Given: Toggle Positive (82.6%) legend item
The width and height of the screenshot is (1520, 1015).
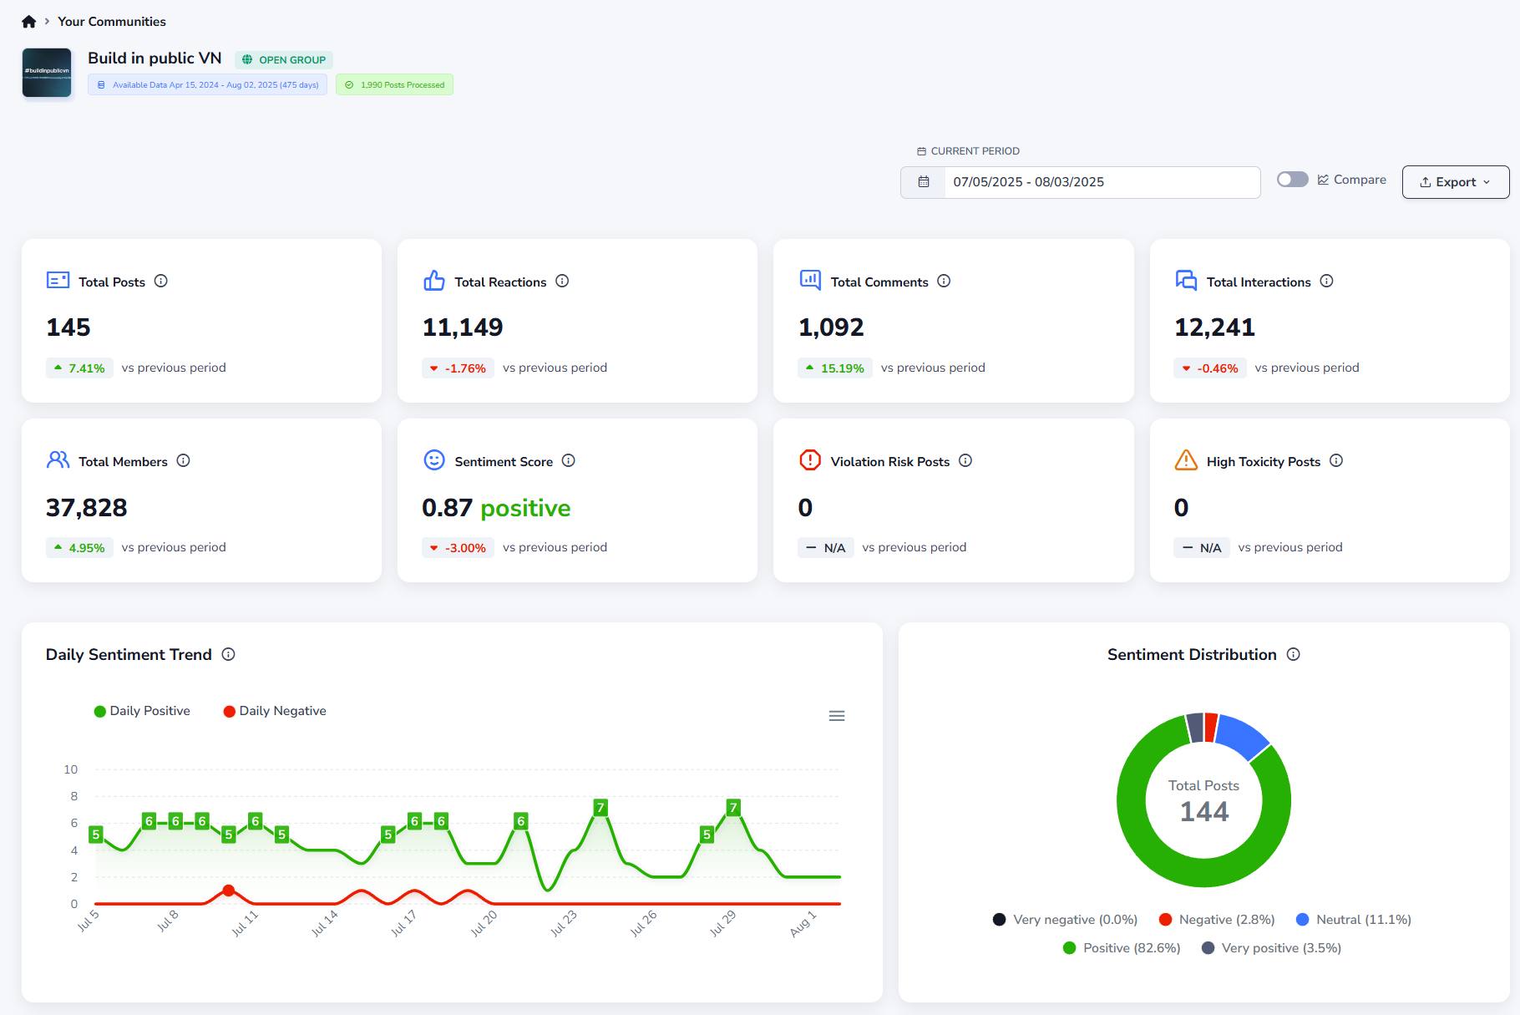Looking at the screenshot, I should pyautogui.click(x=1122, y=948).
